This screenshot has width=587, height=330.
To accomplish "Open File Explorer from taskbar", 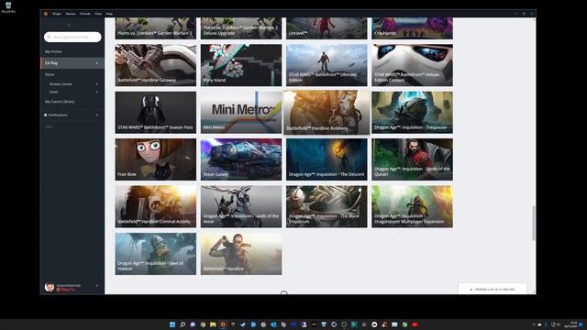I will pyautogui.click(x=213, y=324).
